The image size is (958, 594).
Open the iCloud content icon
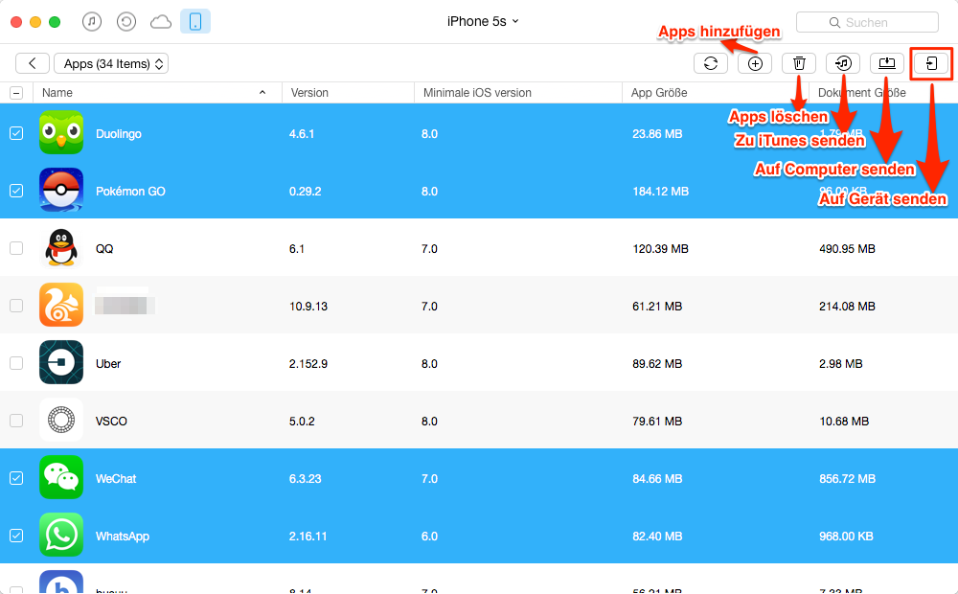tap(161, 23)
